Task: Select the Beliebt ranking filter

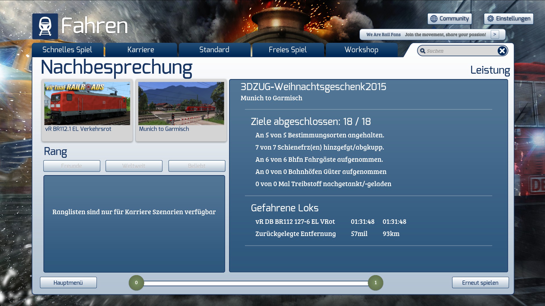Action: point(196,166)
